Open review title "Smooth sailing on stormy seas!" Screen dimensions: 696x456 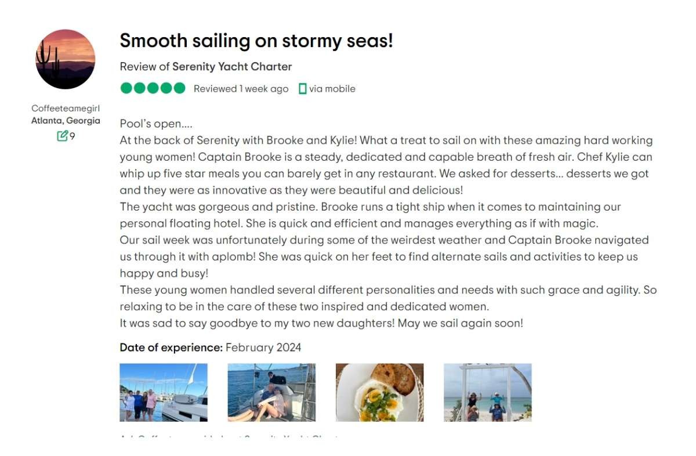(256, 41)
